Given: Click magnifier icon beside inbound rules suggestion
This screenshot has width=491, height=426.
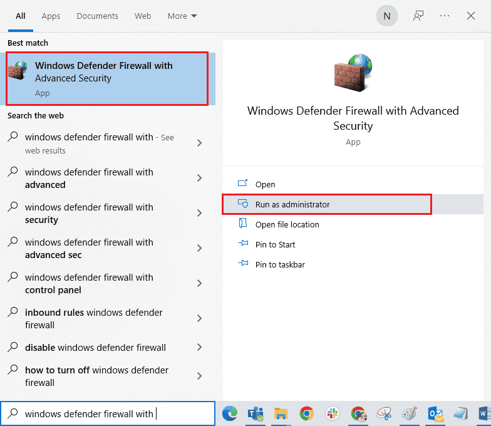Looking at the screenshot, I should click(13, 312).
